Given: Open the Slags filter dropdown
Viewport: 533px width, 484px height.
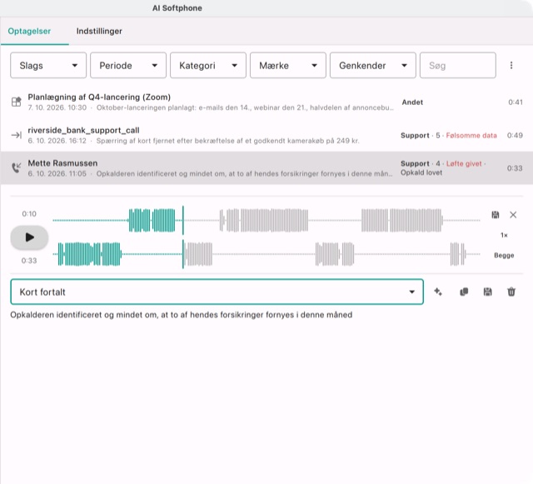Looking at the screenshot, I should pyautogui.click(x=48, y=65).
